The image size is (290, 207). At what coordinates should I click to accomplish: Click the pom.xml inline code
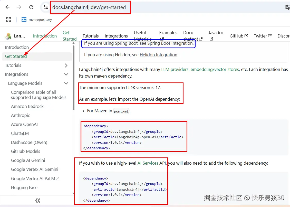pyautogui.click(x=121, y=111)
